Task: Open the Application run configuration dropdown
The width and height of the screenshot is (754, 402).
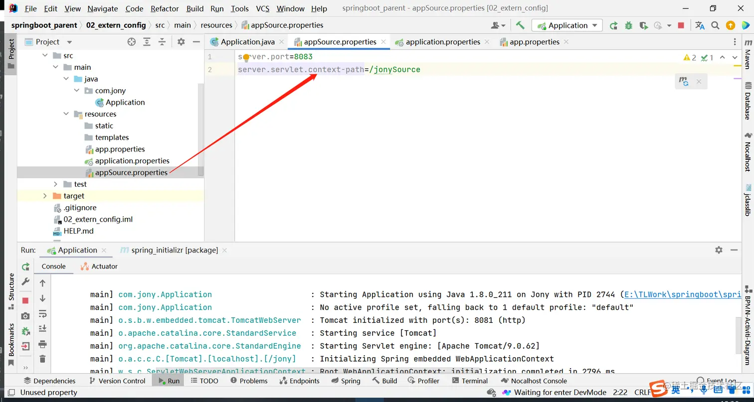Action: (567, 25)
